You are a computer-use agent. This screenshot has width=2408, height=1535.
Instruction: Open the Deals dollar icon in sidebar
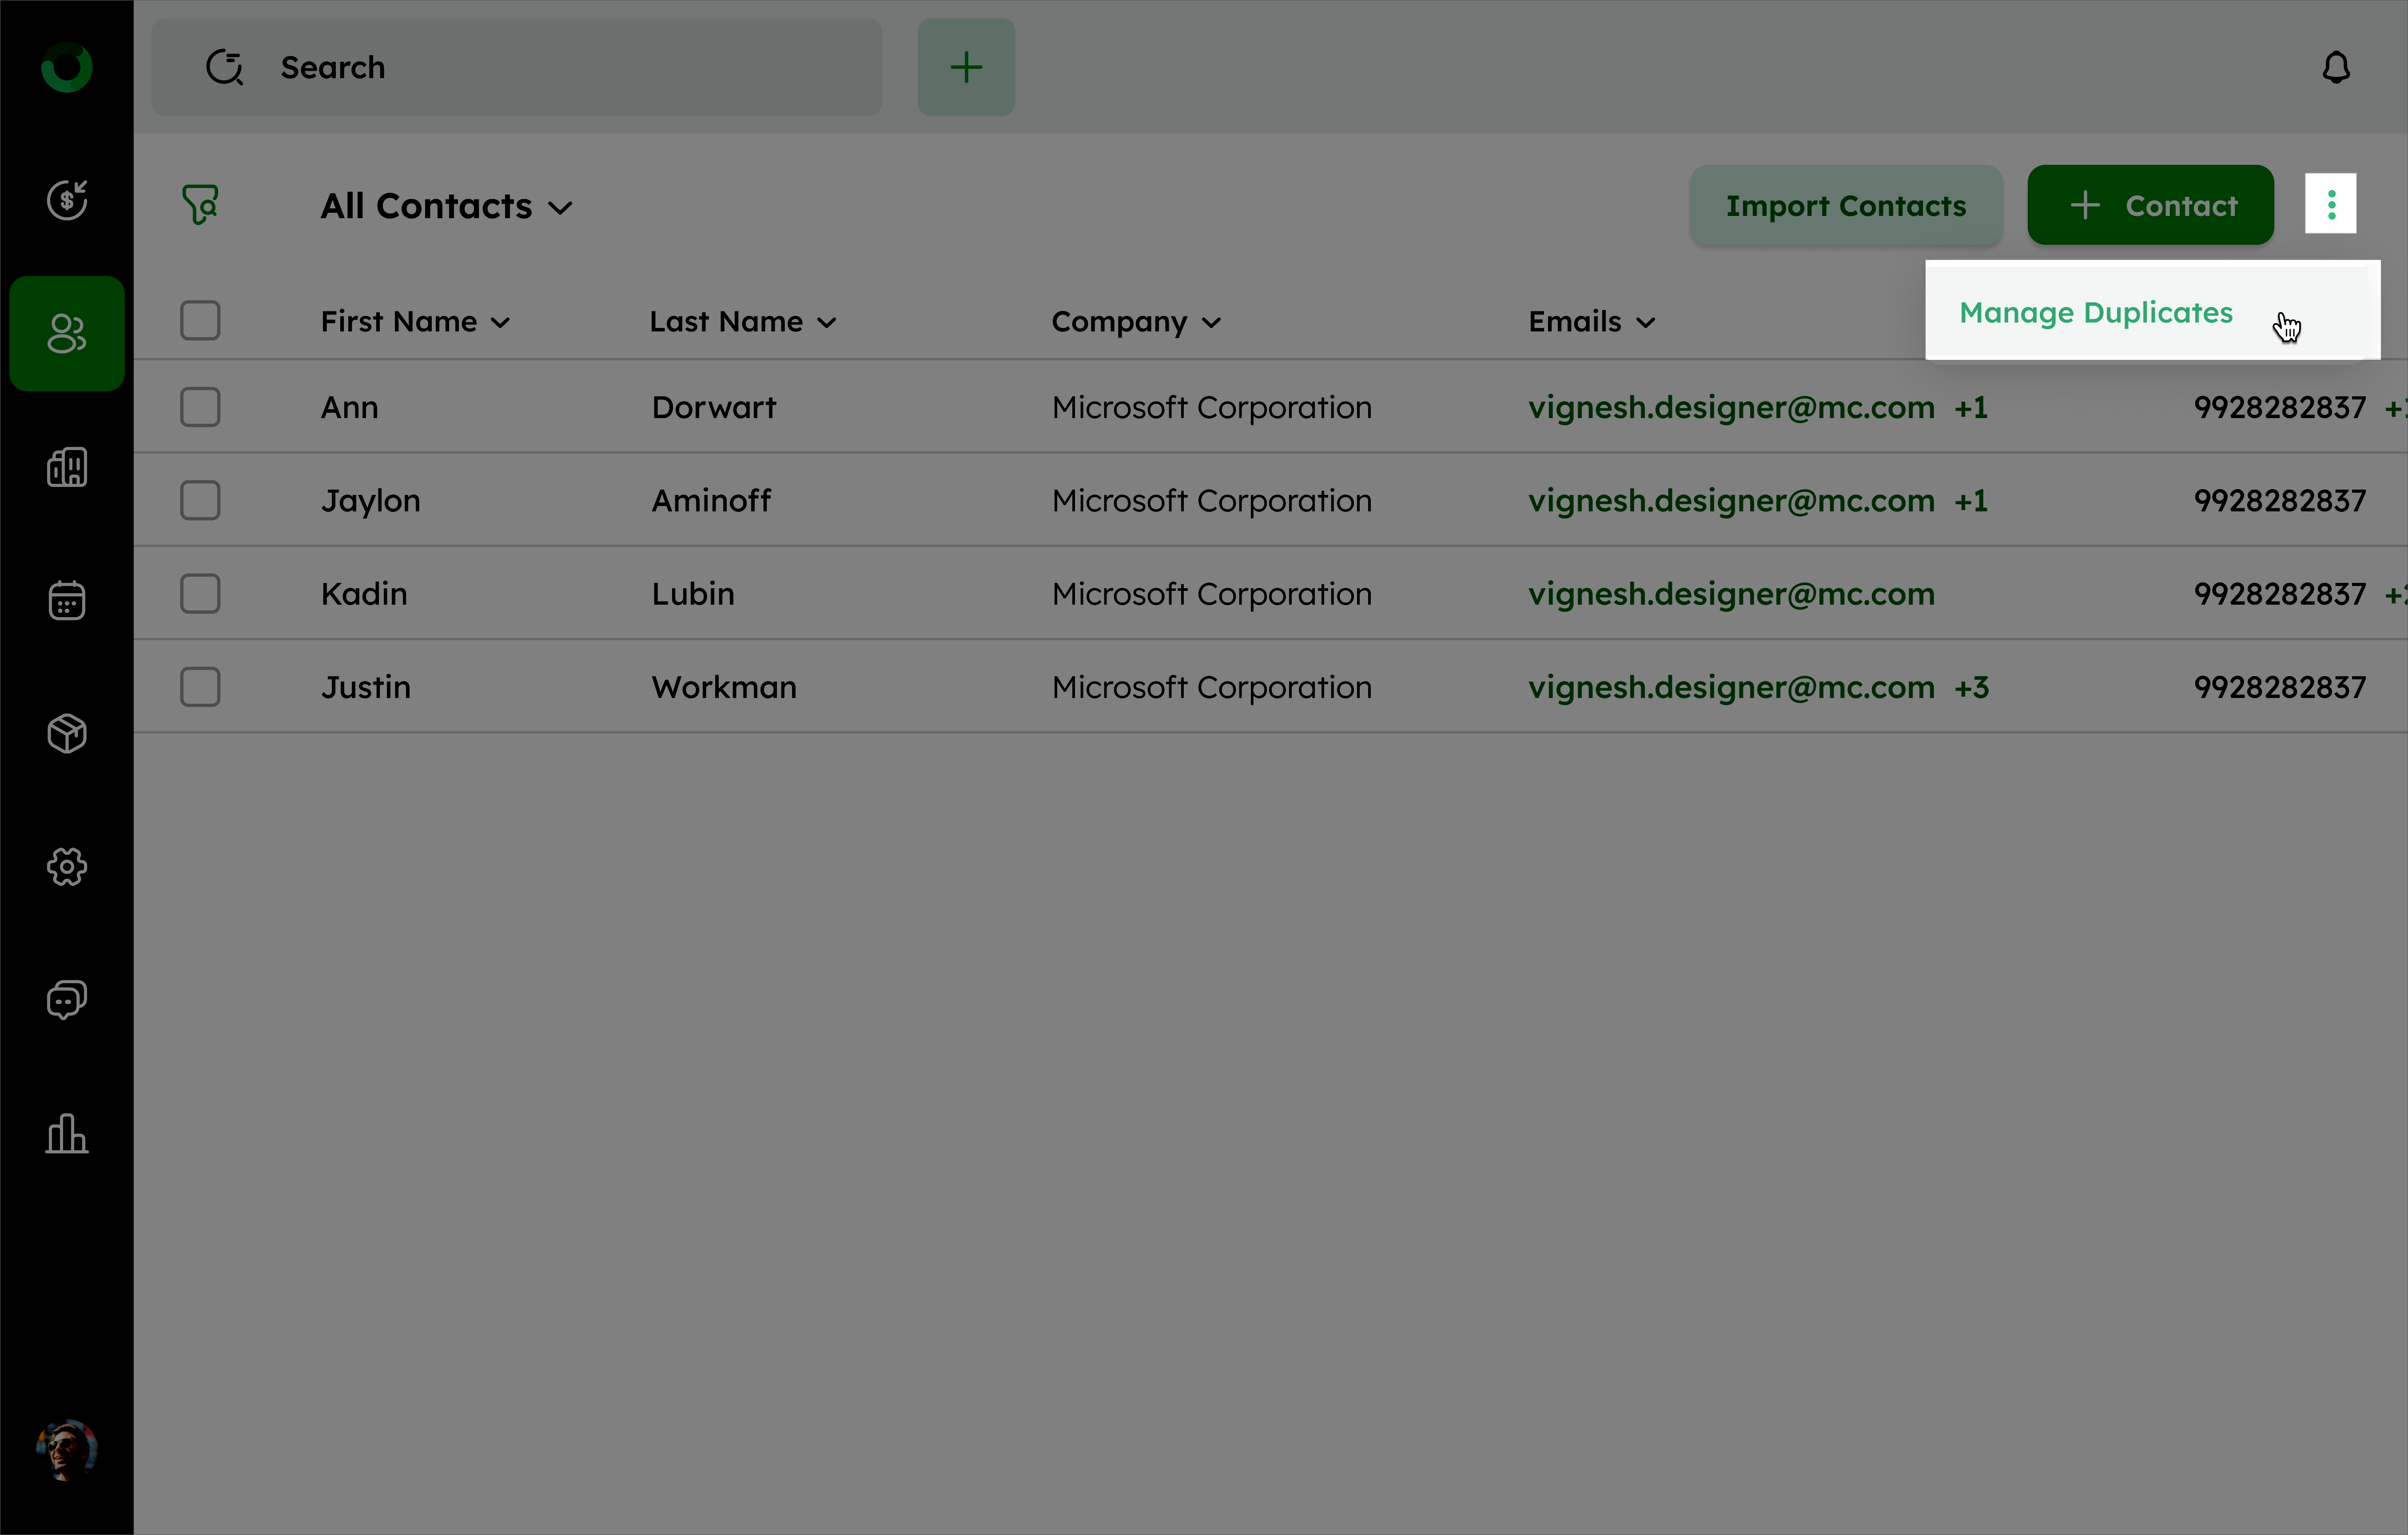point(67,200)
